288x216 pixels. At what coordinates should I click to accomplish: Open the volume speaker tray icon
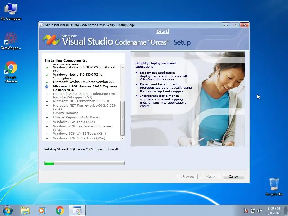tap(260, 211)
